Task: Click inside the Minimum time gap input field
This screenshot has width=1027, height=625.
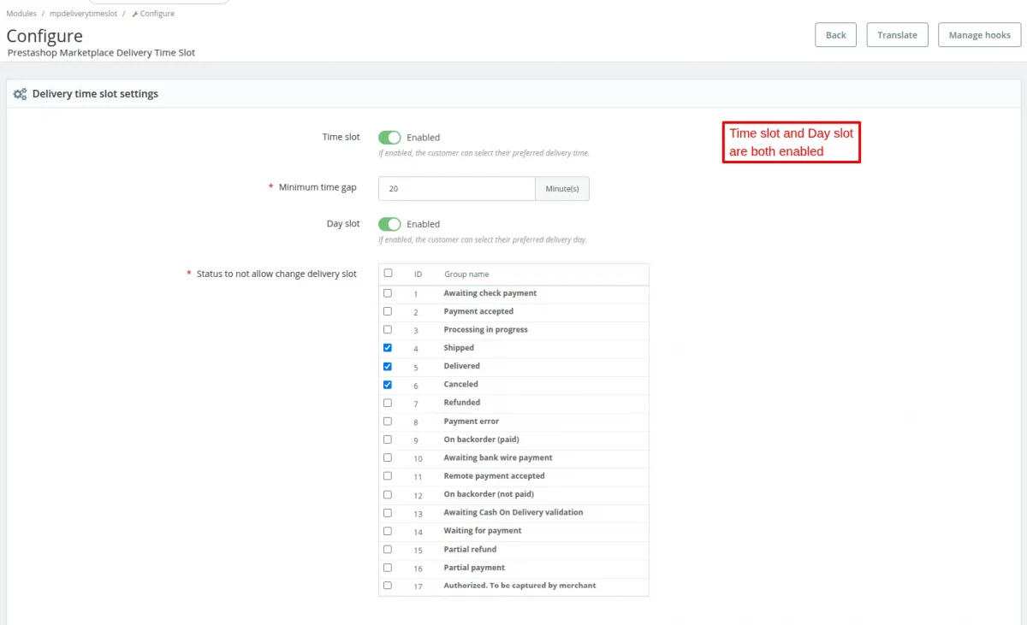Action: [456, 188]
